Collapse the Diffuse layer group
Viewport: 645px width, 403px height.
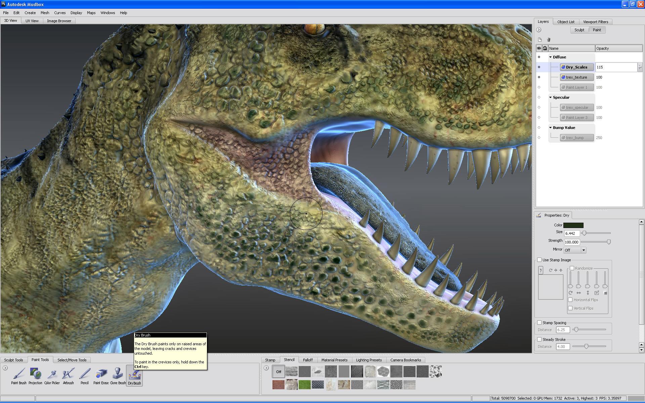550,57
